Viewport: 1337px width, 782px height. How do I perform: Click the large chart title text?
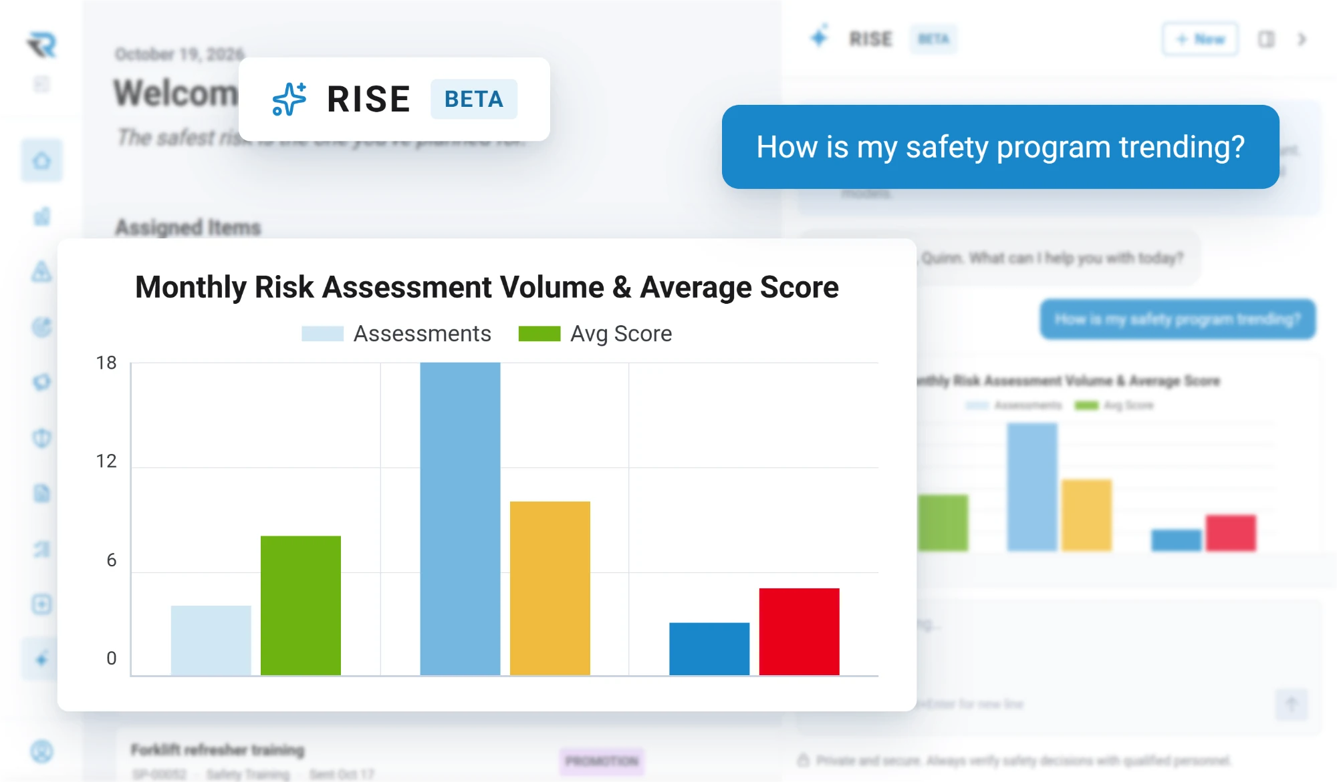tap(487, 287)
